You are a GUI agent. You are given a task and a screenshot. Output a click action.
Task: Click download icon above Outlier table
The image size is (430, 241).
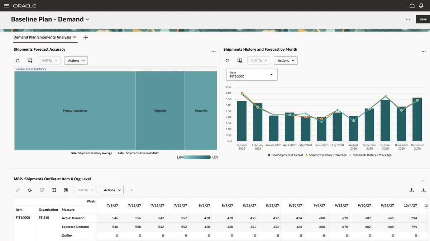[x=424, y=190]
